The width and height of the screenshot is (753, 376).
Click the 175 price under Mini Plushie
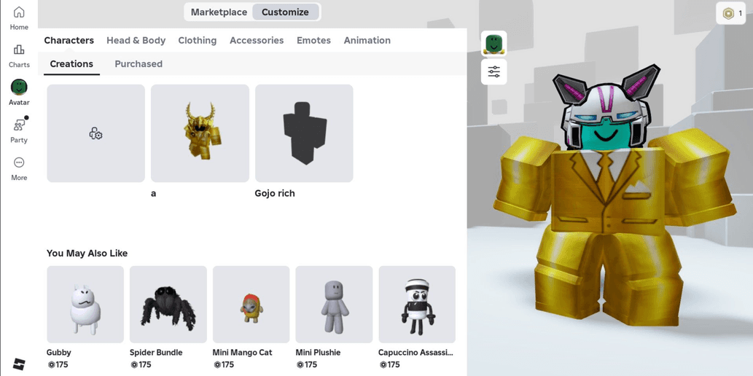[306, 364]
